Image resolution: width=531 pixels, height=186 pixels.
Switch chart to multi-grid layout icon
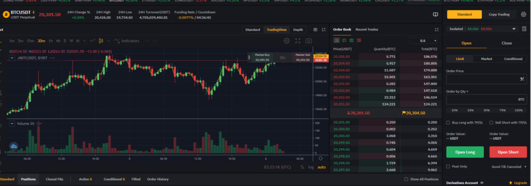point(315,29)
